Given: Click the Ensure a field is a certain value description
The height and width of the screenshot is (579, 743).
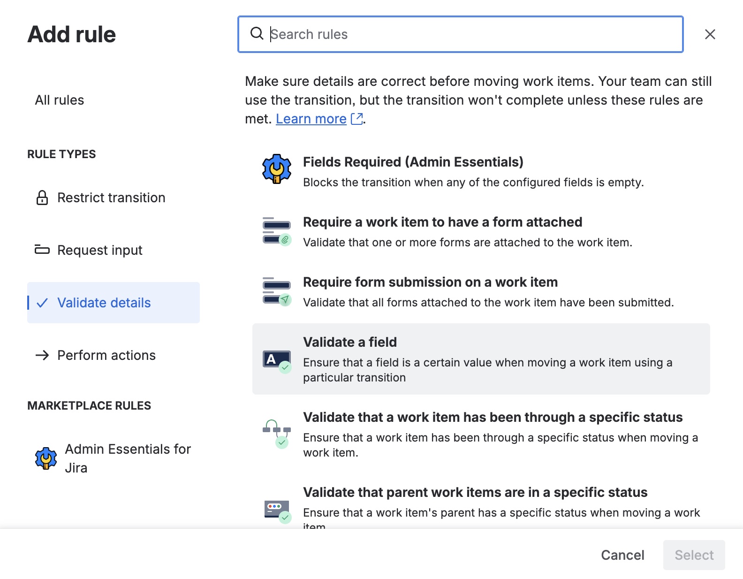Looking at the screenshot, I should click(488, 370).
